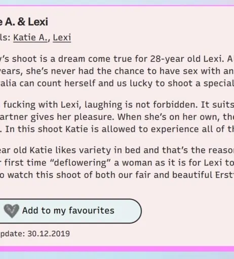Click the models label before Katie A.
234x259 pixels.
pos(5,37)
